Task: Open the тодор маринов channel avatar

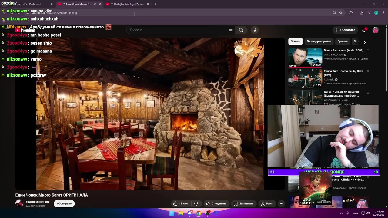Action: tap(19, 203)
